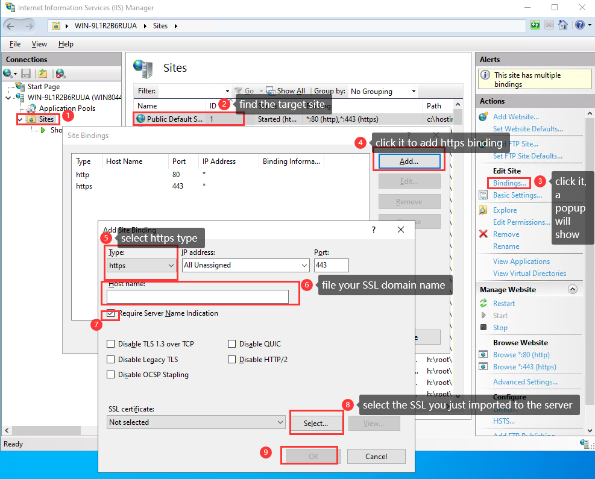The height and width of the screenshot is (479, 595).
Task: Open Application Pools in the Connections tree
Action: click(66, 108)
